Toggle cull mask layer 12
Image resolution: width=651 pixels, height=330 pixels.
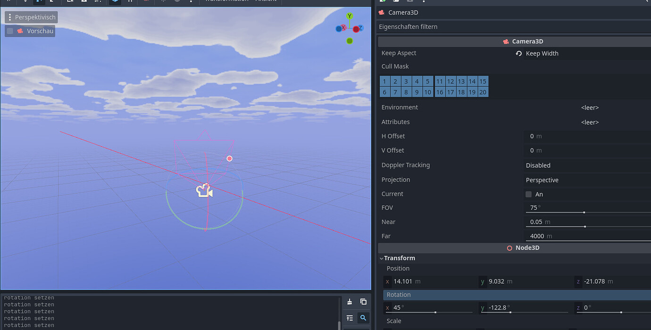(450, 81)
